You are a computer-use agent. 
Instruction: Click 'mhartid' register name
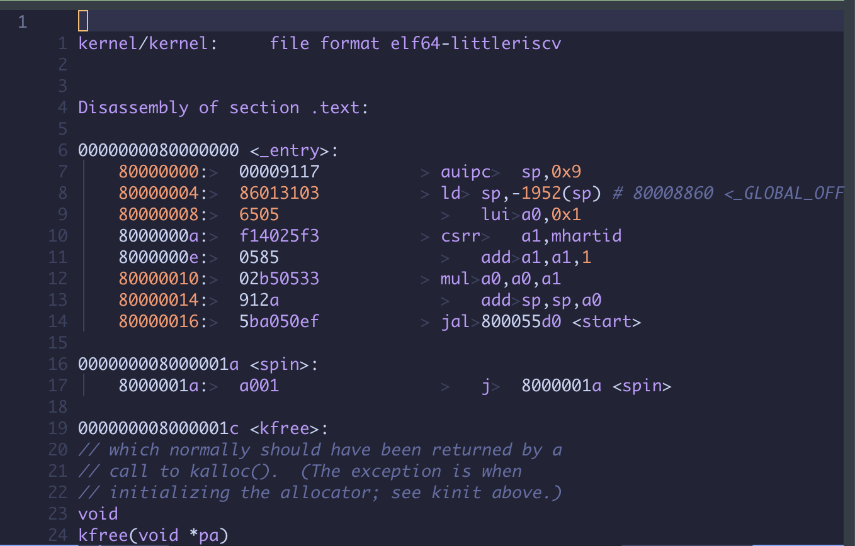587,236
